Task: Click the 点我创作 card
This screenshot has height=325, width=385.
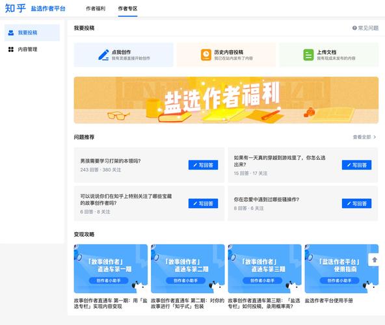Action: 124,55
